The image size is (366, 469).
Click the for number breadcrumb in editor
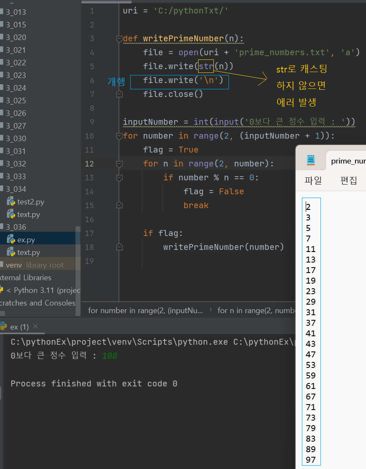coord(145,311)
